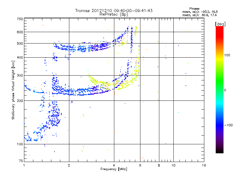Click the y-axis tick label '75'

coord(21,161)
